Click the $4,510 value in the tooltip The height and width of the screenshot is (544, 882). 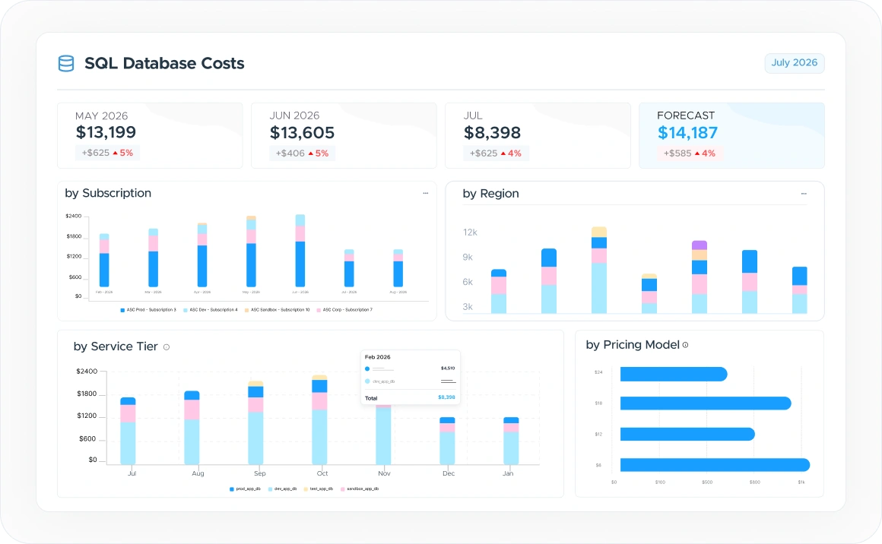coord(448,368)
